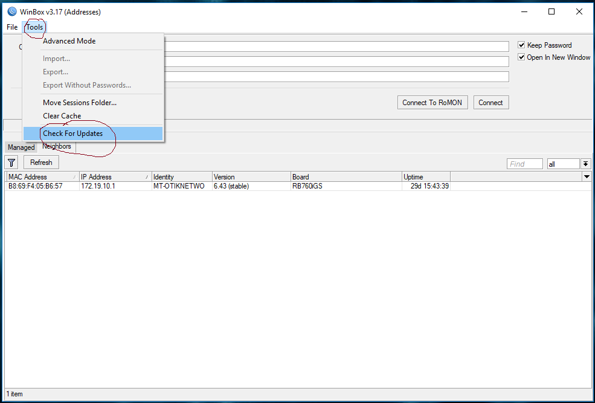The width and height of the screenshot is (595, 403).
Task: Open the column selector dropdown arrow
Action: [587, 177]
